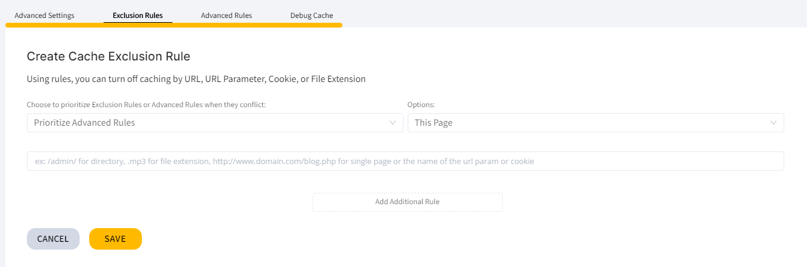Image resolution: width=807 pixels, height=267 pixels.
Task: Select the Prioritize Advanced Rules text value
Action: pos(84,123)
